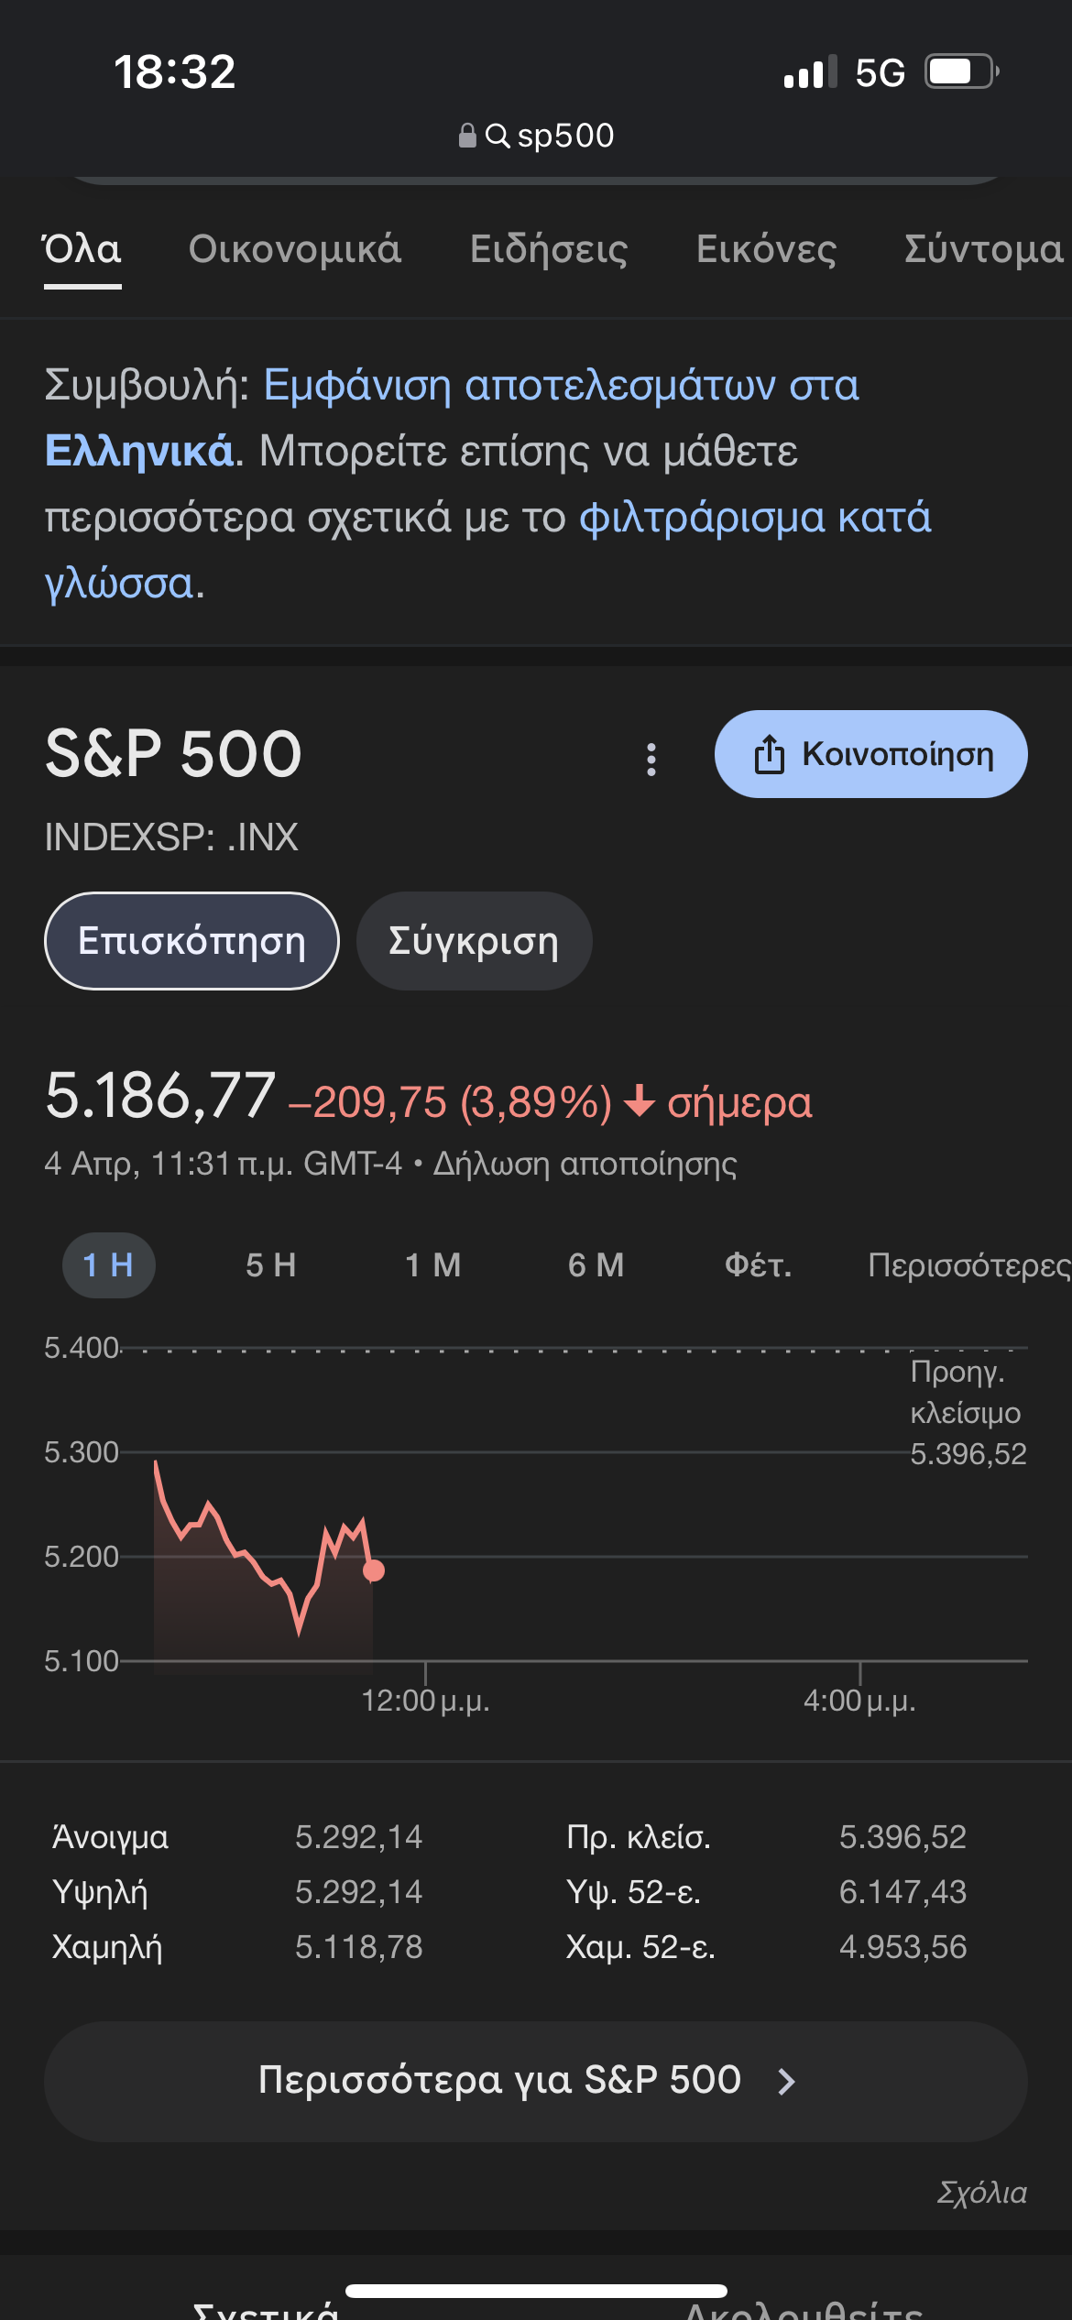Select the 1 Η time range
The image size is (1072, 2320).
(108, 1265)
